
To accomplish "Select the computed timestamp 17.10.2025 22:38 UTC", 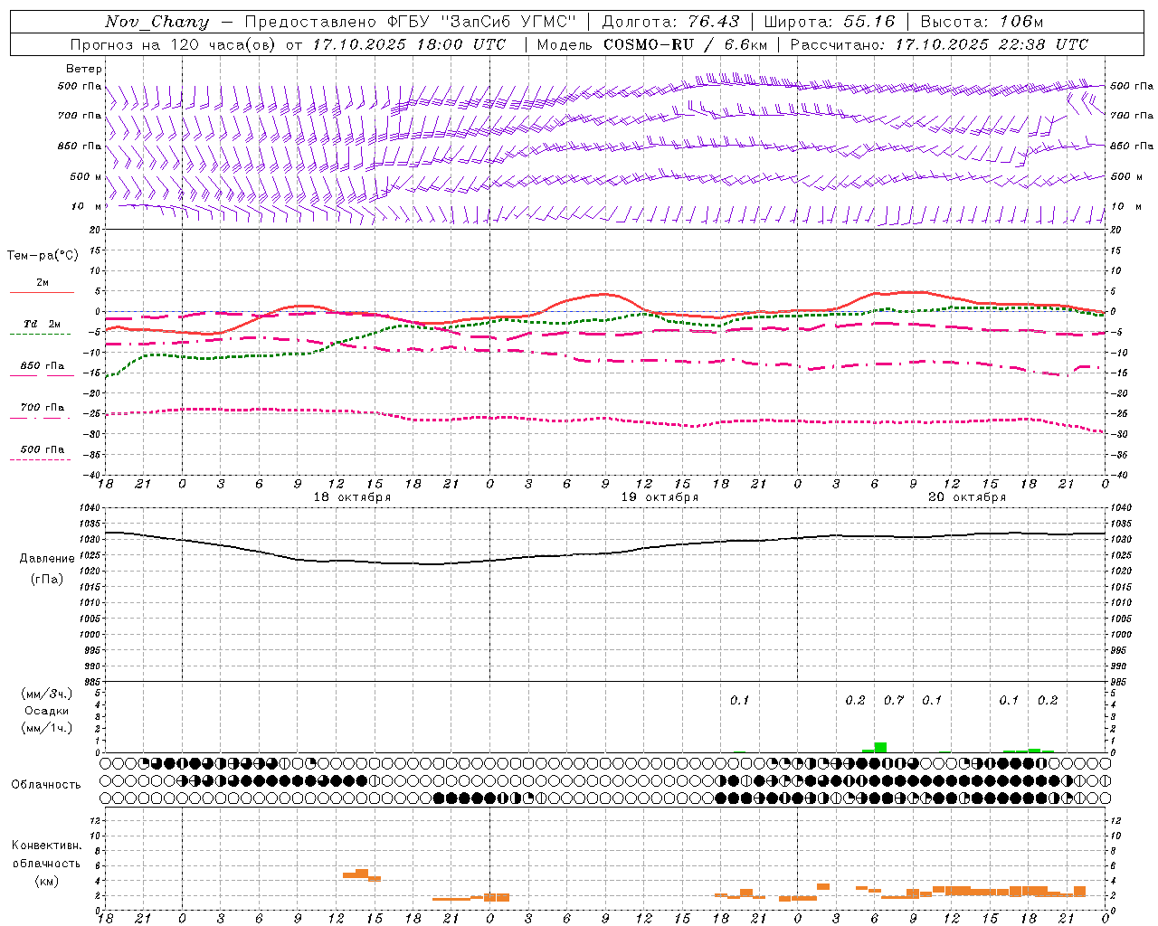I will pyautogui.click(x=992, y=44).
